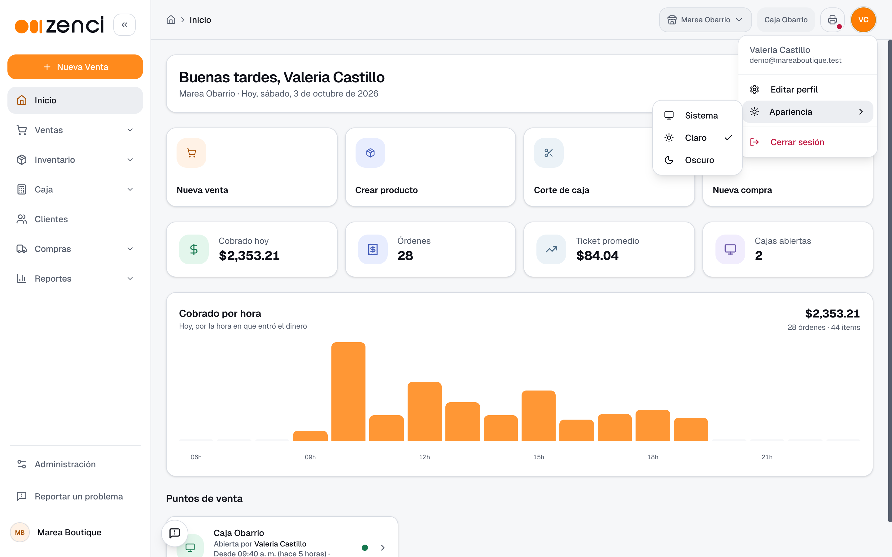The height and width of the screenshot is (557, 892).
Task: Open the Caja Obarrio point-of-sale chevron
Action: coord(383,547)
